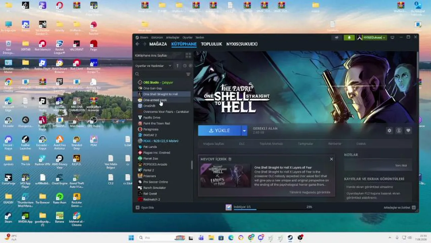
Task: Add game to favorites heart icon
Action: click(408, 130)
